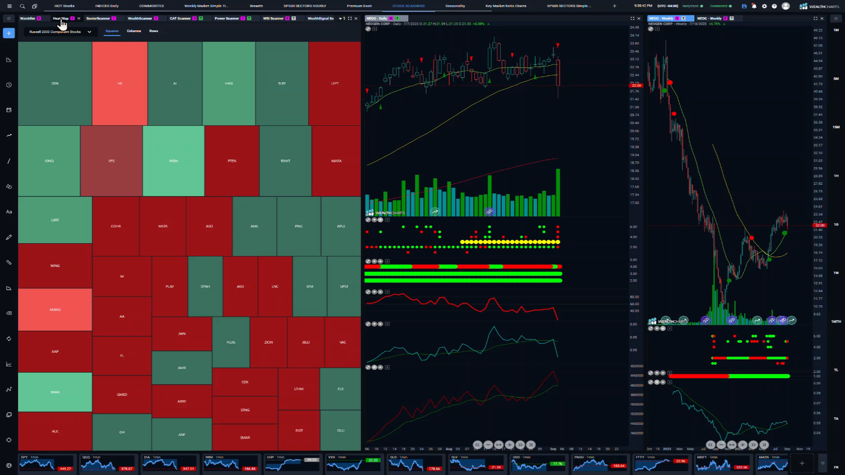Maximize the NEOG Daily chart panel
Screen dimensions: 845x475
pyautogui.click(x=632, y=18)
